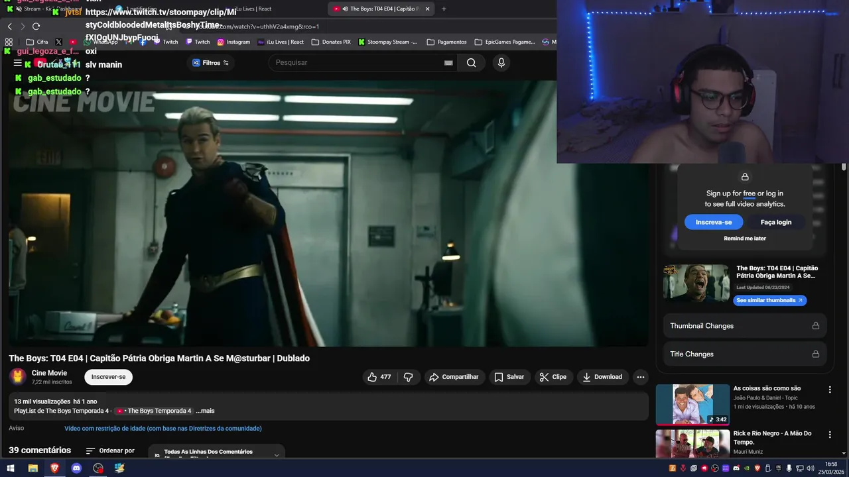Open The Boys Temporada 4 playlist link

tap(154, 411)
